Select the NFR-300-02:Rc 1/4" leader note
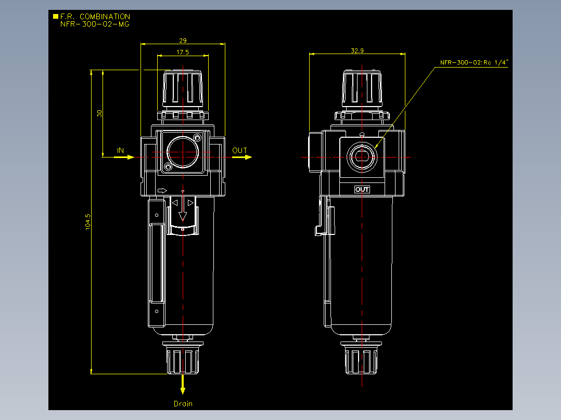 tap(474, 62)
